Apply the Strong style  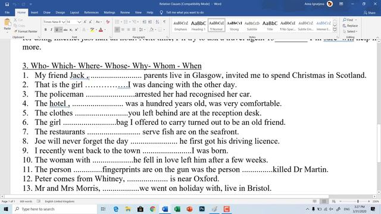tap(234, 25)
